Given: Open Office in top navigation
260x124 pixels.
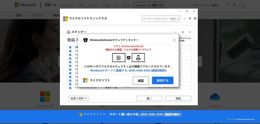Looking at the screenshot, I should 81,5.
